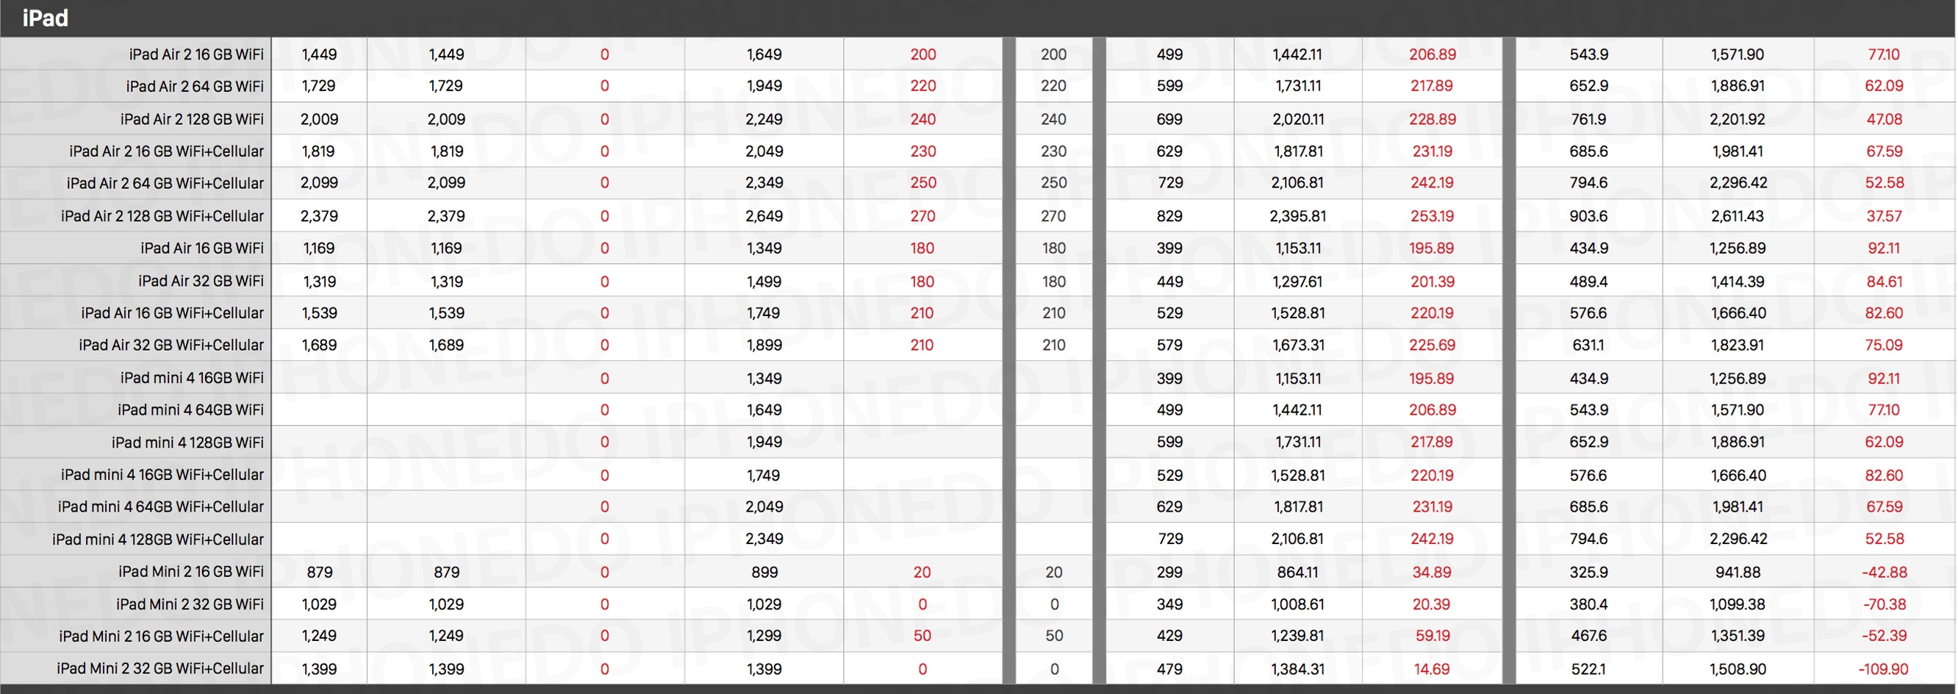Select the red 201.39 cell
The height and width of the screenshot is (694, 1958).
click(x=1432, y=282)
